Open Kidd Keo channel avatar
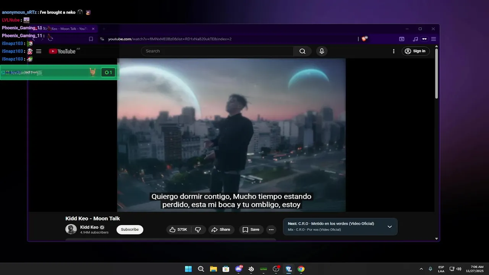The height and width of the screenshot is (275, 489). point(71,229)
